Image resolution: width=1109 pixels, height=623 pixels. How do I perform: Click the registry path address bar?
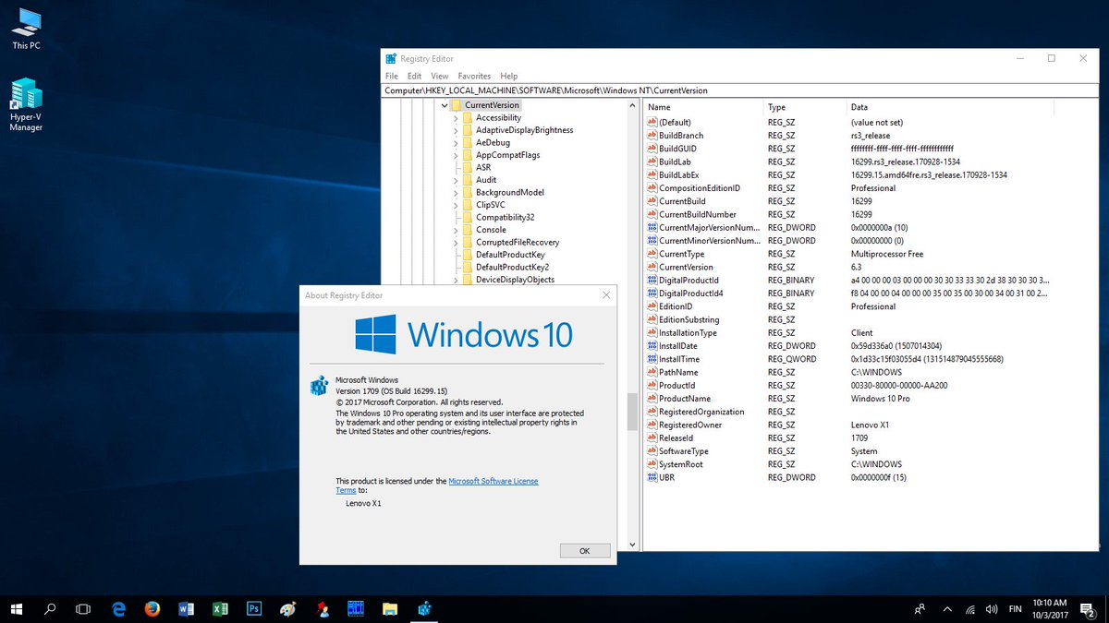(741, 91)
